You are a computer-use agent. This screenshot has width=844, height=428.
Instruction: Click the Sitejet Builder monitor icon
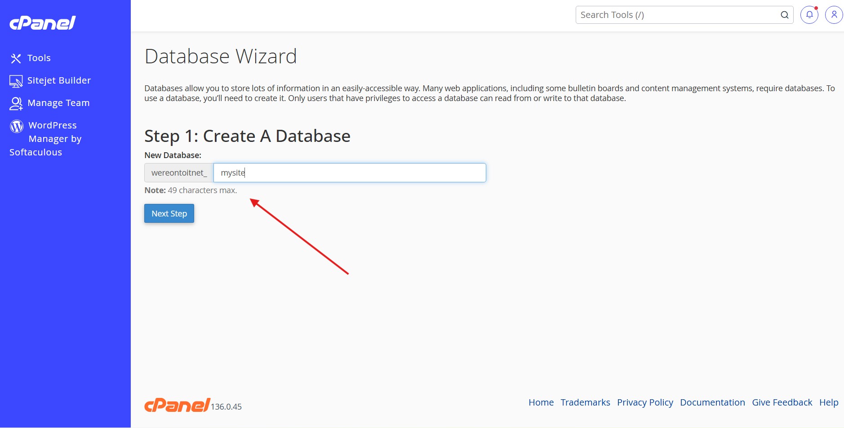[x=16, y=81]
